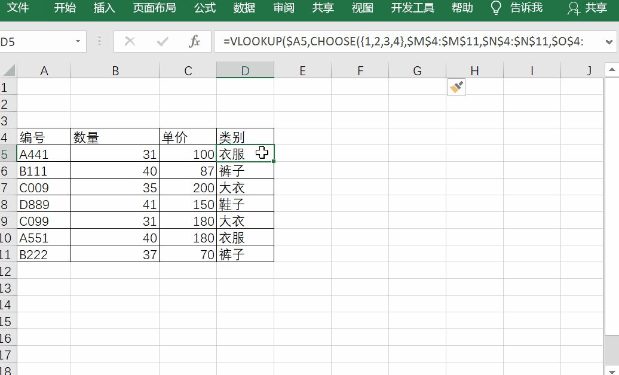Viewport: 619px width, 375px height.
Task: Select the 鞋子 cell in row 8
Action: (245, 204)
